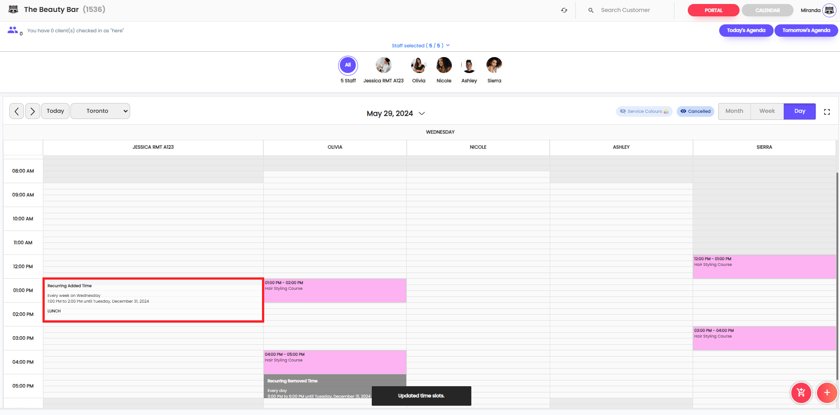Click the JESSICA RMT A123 column header
Screen dimensions: 840x415
[153, 147]
